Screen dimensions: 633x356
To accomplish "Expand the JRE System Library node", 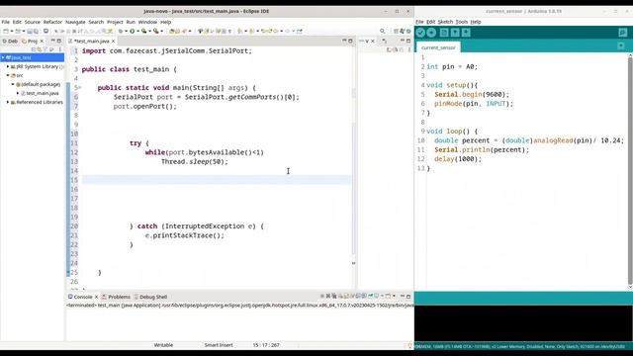I will point(8,66).
